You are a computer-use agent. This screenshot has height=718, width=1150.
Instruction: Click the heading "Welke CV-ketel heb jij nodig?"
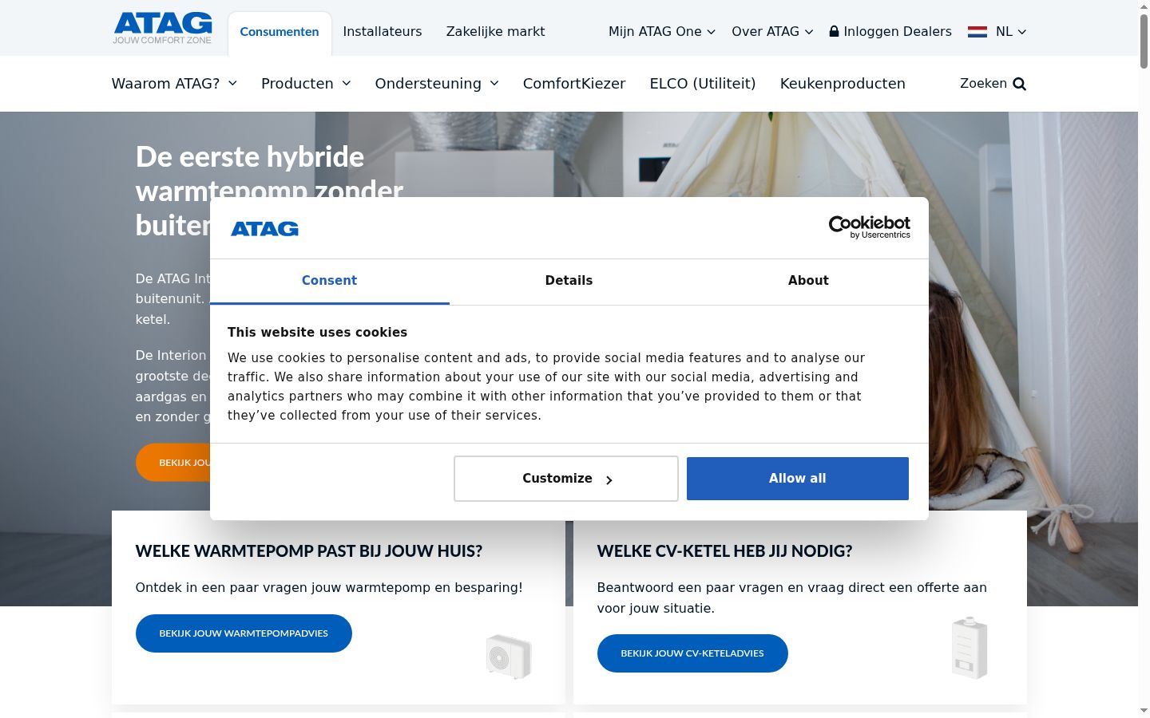724,551
